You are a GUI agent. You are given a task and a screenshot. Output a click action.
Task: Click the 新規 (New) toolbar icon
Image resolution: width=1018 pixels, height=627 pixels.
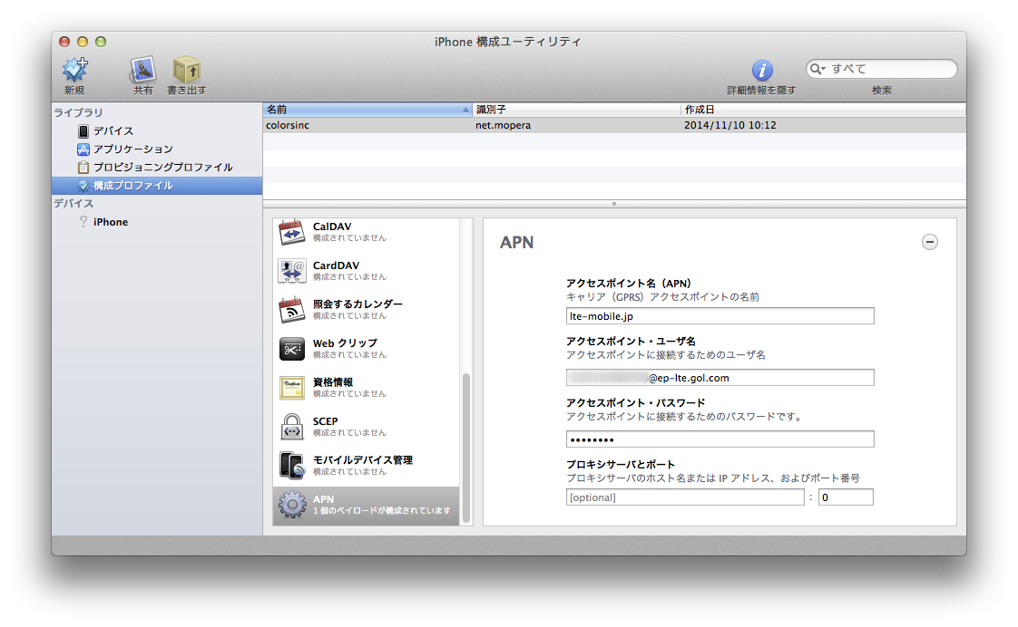pos(74,70)
